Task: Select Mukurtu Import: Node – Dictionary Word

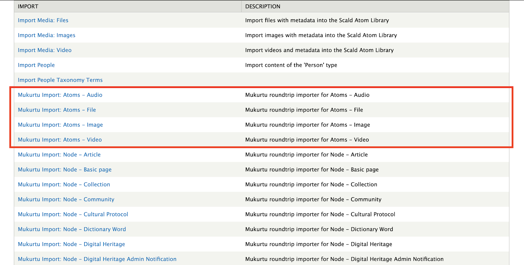Action: click(72, 229)
